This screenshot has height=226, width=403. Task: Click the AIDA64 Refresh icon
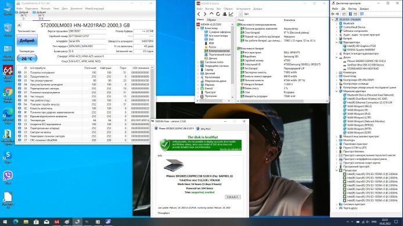coord(218,14)
